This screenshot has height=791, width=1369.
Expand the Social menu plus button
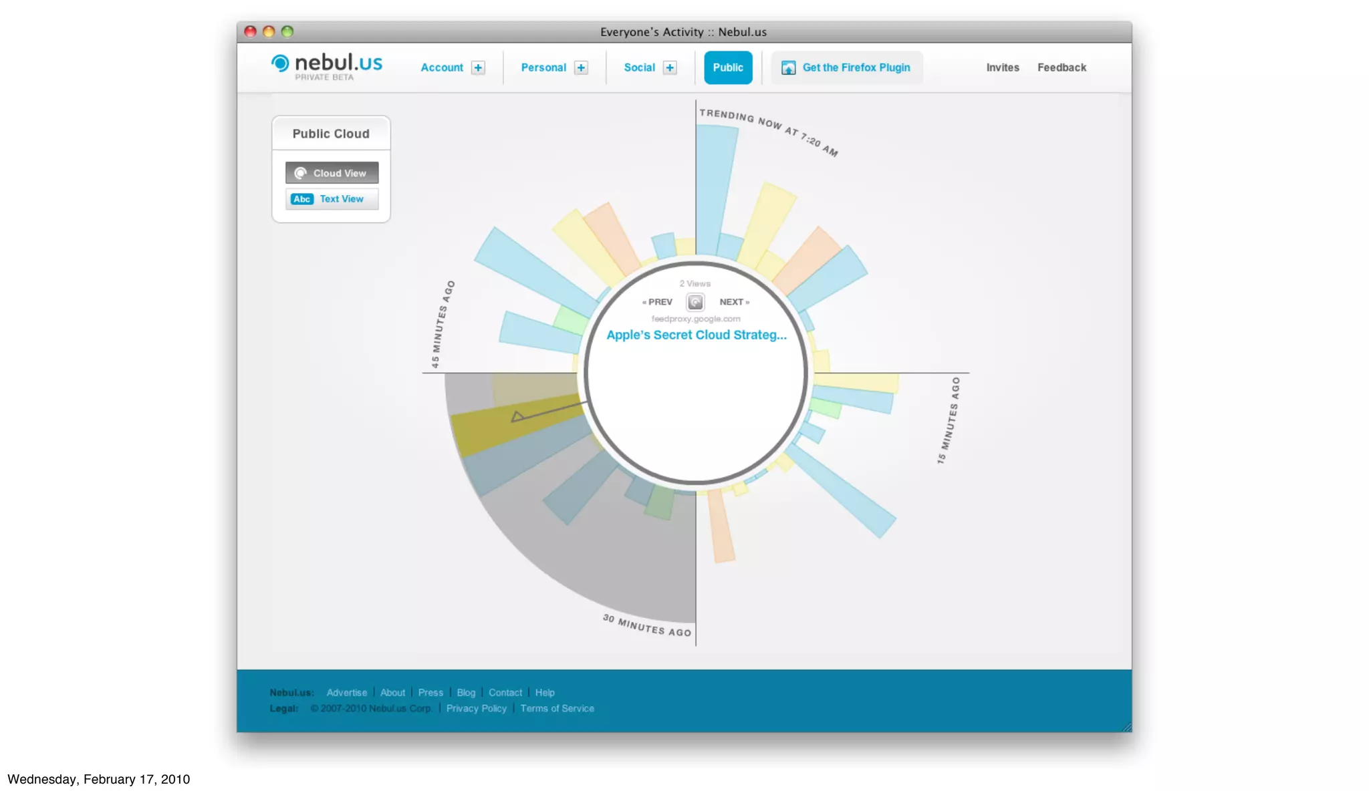pos(670,67)
